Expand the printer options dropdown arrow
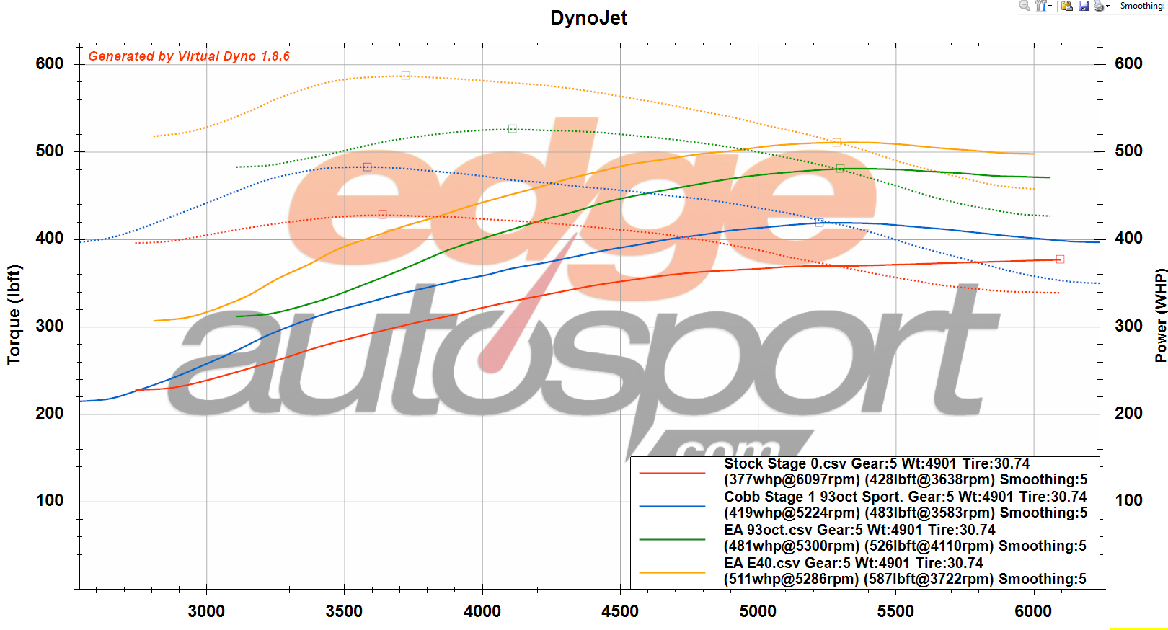 pyautogui.click(x=1107, y=6)
